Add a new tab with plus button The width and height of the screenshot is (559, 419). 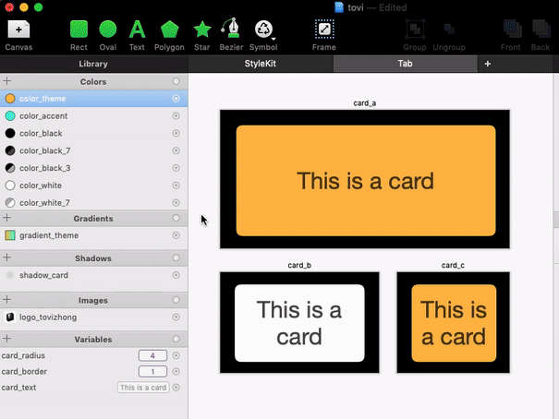(487, 64)
